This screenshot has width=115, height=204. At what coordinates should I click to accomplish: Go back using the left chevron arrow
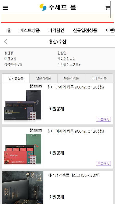tap(6, 42)
